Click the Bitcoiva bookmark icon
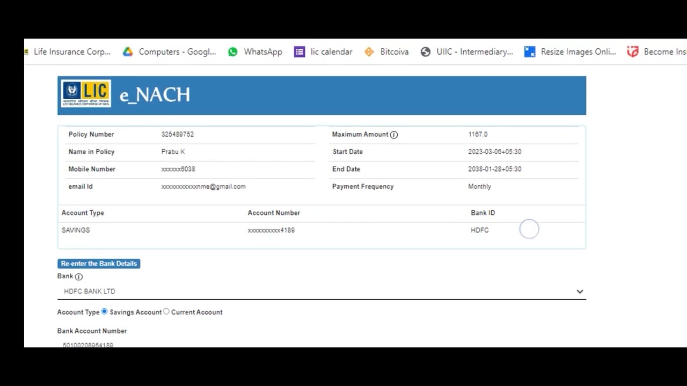This screenshot has height=386, width=687. pyautogui.click(x=369, y=51)
